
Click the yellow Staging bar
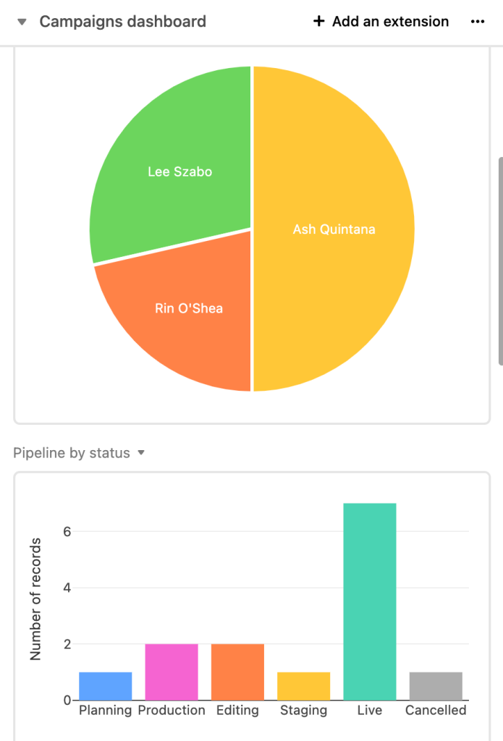point(304,686)
